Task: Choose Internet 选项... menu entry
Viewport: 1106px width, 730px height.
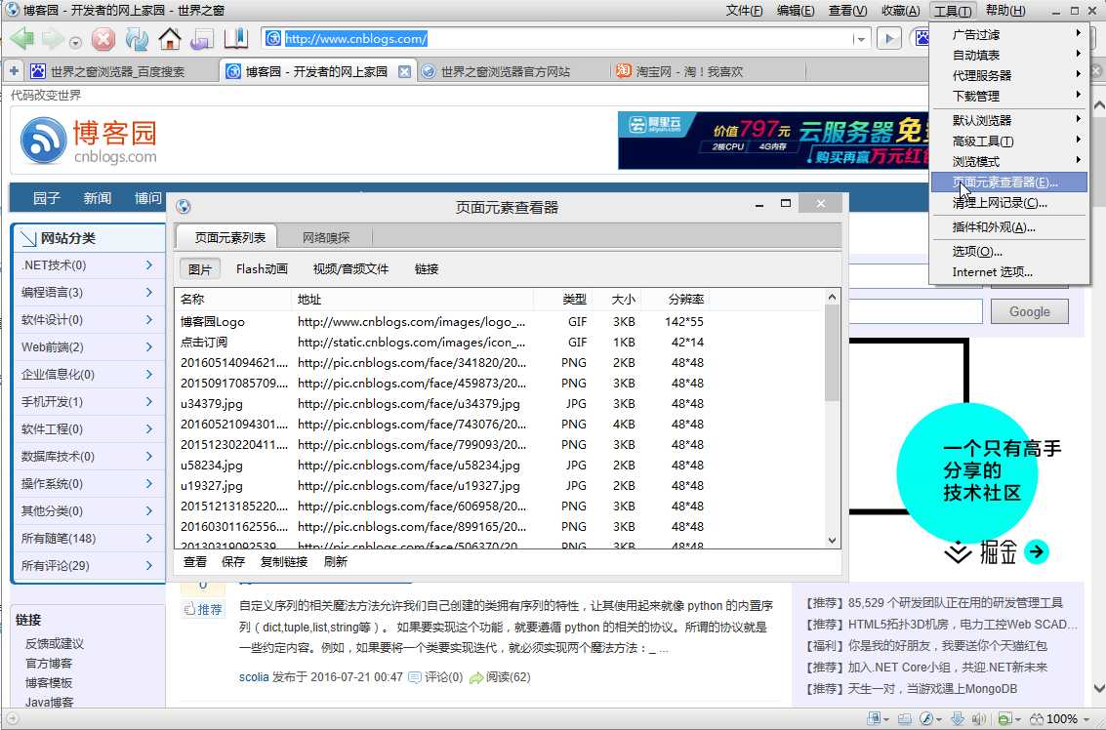Action: click(1009, 271)
